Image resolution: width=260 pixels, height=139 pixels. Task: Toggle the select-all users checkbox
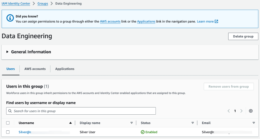[8, 123]
